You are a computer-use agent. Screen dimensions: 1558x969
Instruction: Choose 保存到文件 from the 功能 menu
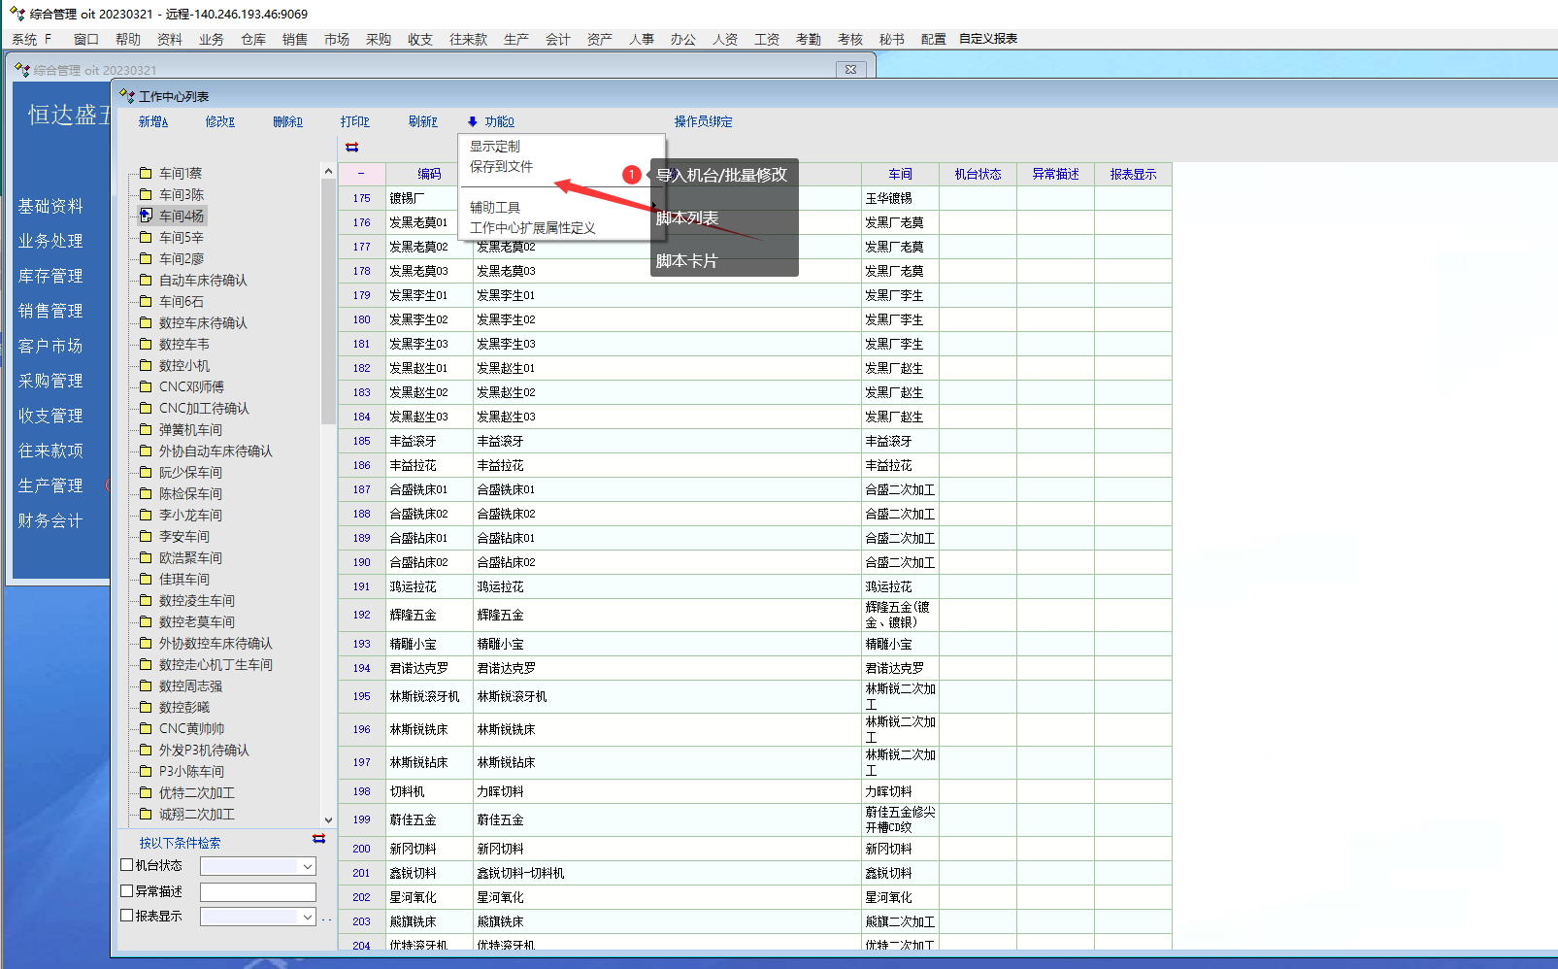(x=501, y=167)
